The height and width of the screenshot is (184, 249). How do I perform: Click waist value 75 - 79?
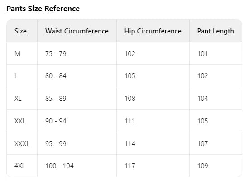point(56,54)
